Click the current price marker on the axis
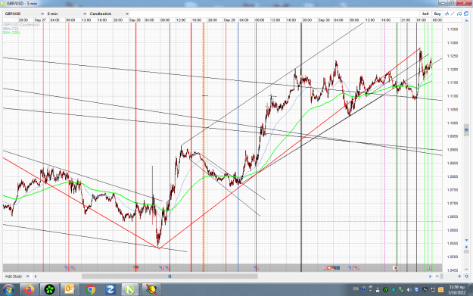 [466, 130]
